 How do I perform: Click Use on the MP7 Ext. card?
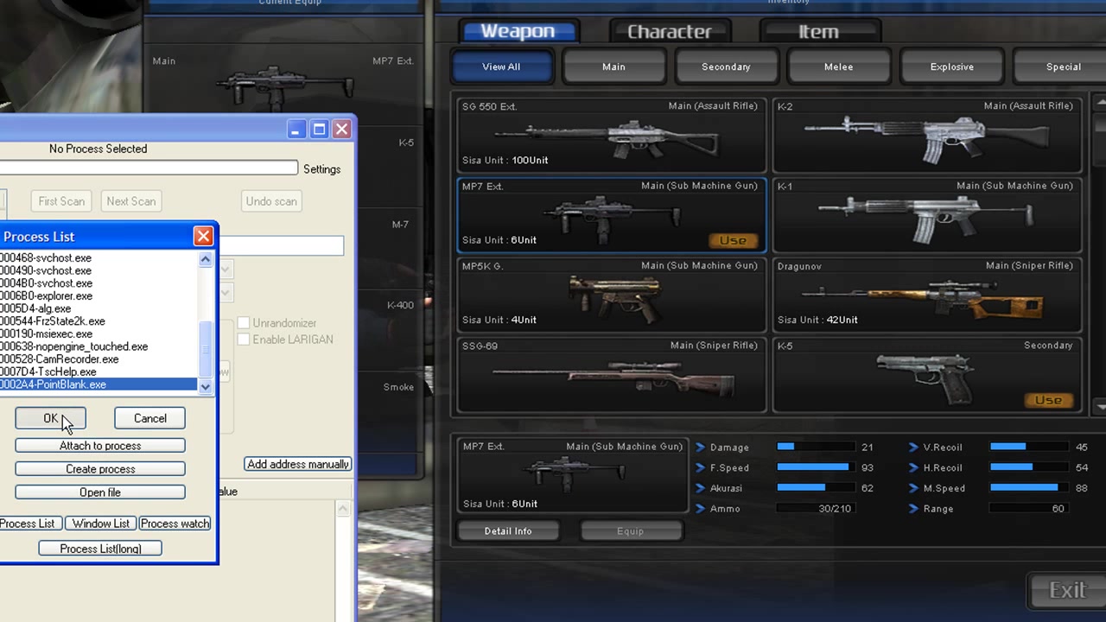click(734, 241)
